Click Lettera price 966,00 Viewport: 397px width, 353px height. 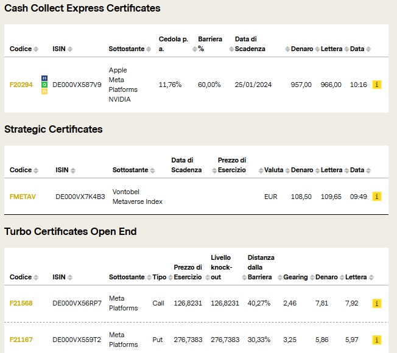331,85
